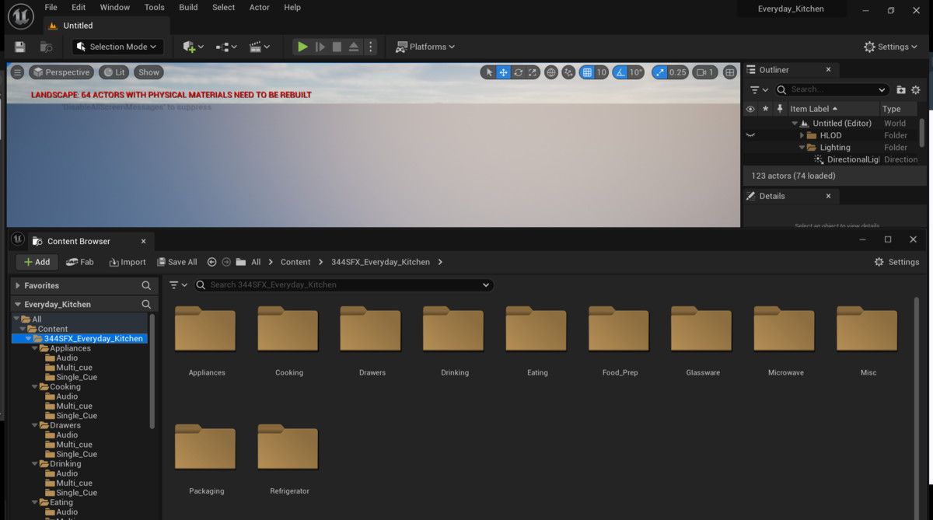Open the viewport options hamburger menu
Viewport: 933px width, 520px height.
click(x=17, y=72)
